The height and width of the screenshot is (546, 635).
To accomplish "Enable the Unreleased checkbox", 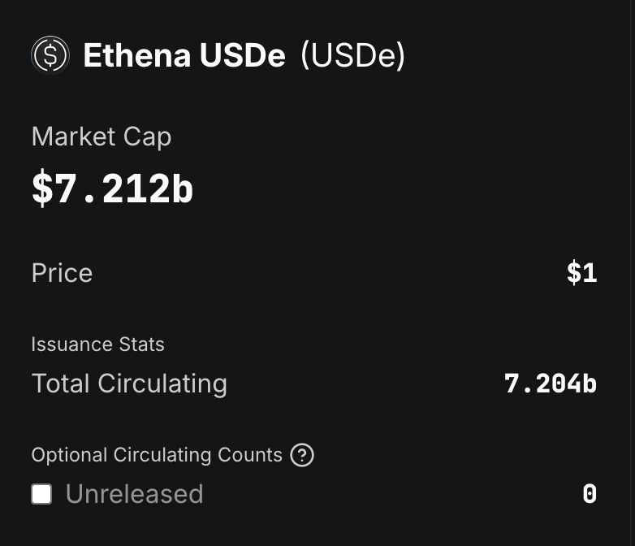I will point(41,494).
